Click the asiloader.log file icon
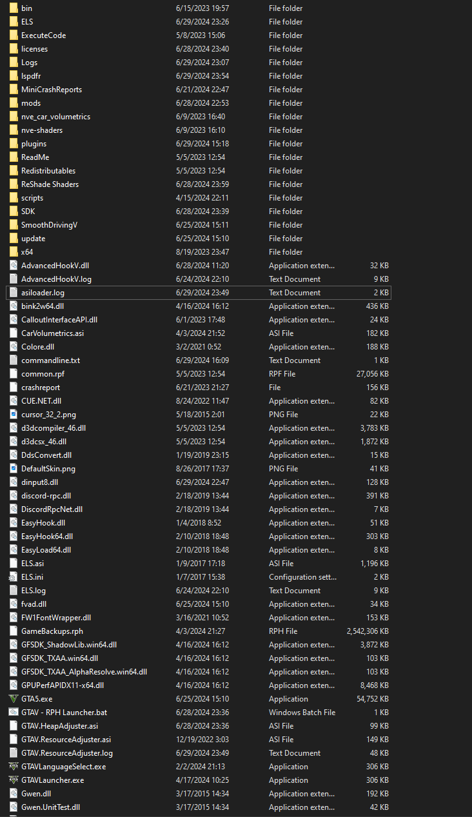This screenshot has width=472, height=817. 14,293
